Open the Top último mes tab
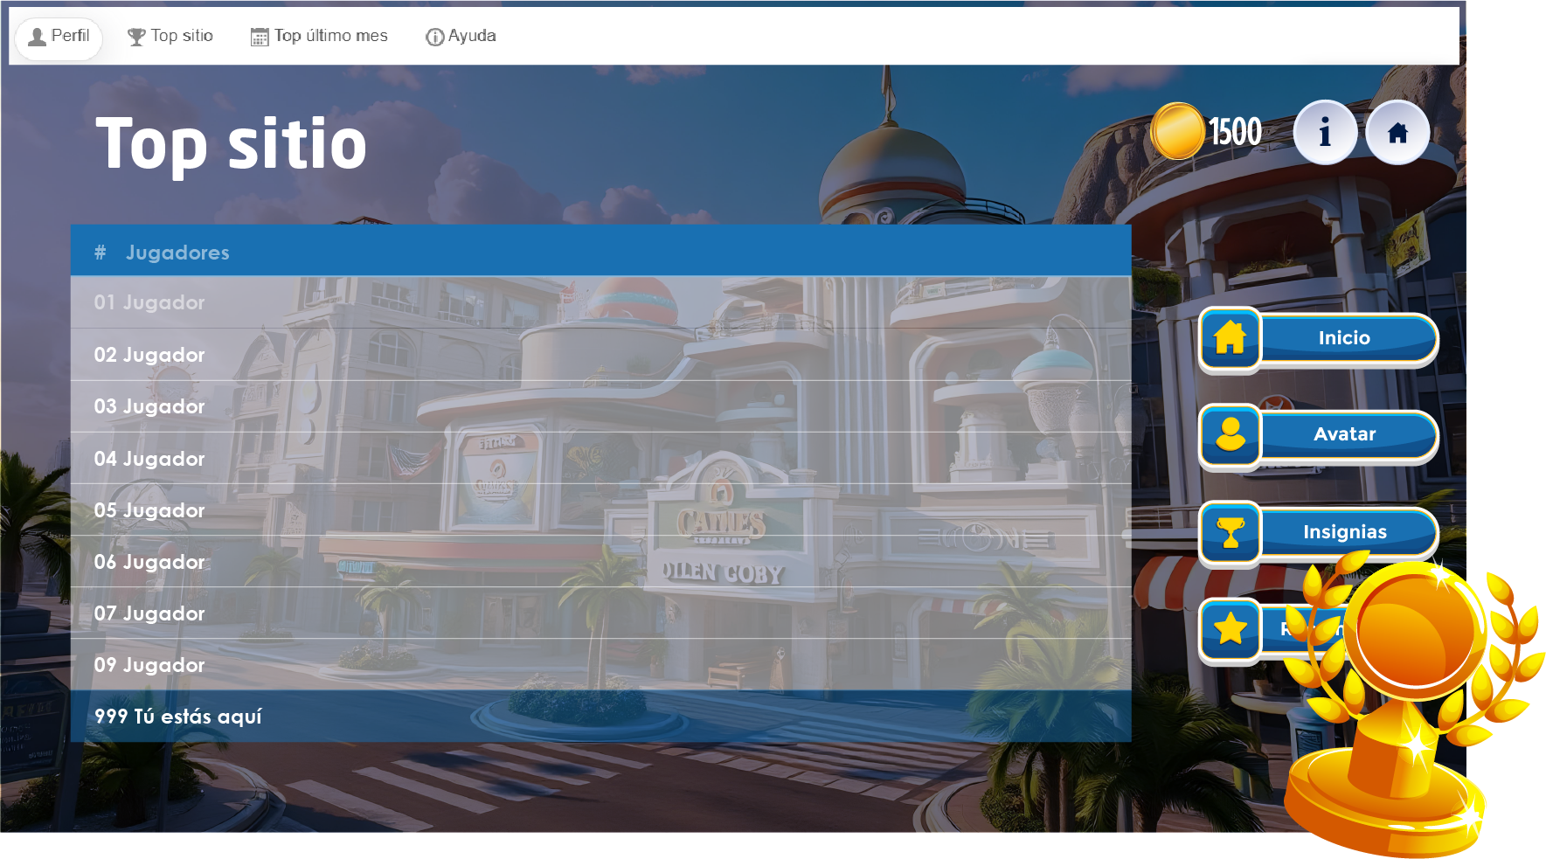This screenshot has height=859, width=1546. pyautogui.click(x=319, y=37)
